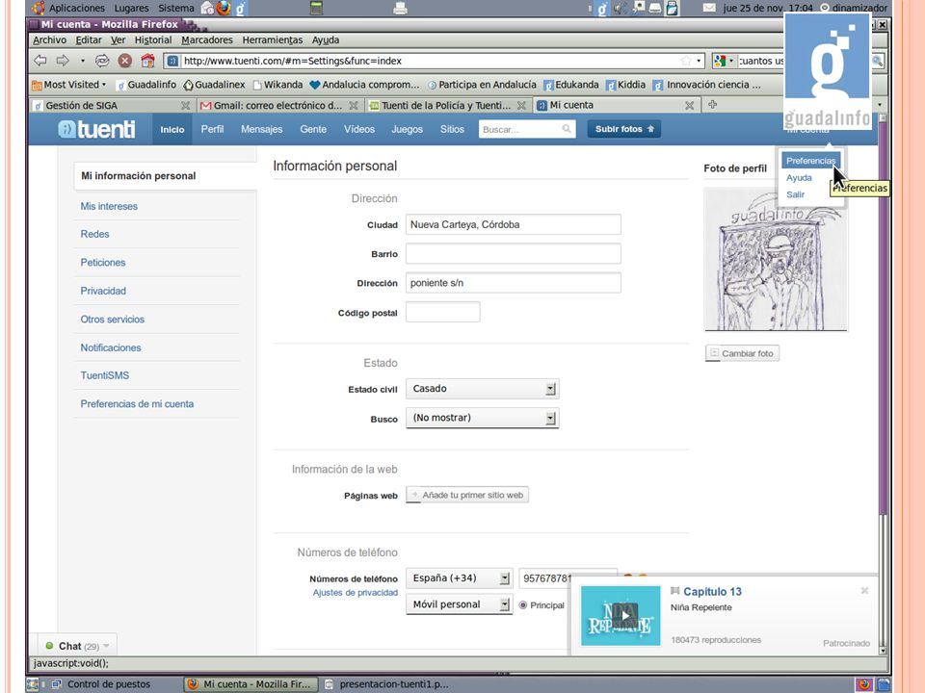Click the Capítulo 13 title link
This screenshot has height=693, width=925.
[712, 592]
